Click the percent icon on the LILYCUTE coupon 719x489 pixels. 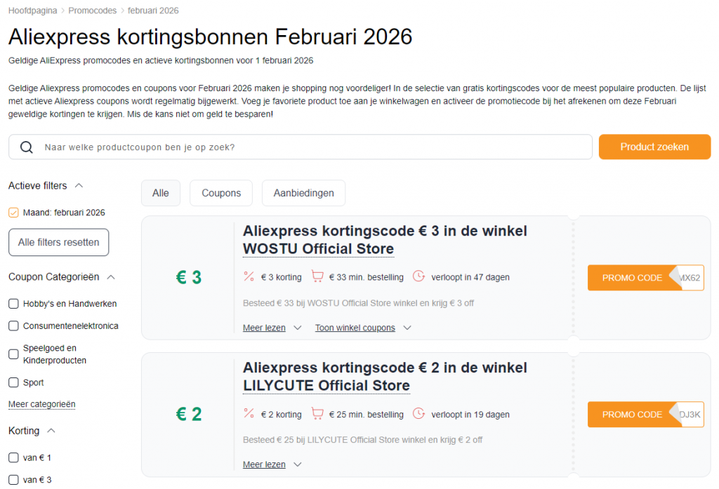coord(249,414)
